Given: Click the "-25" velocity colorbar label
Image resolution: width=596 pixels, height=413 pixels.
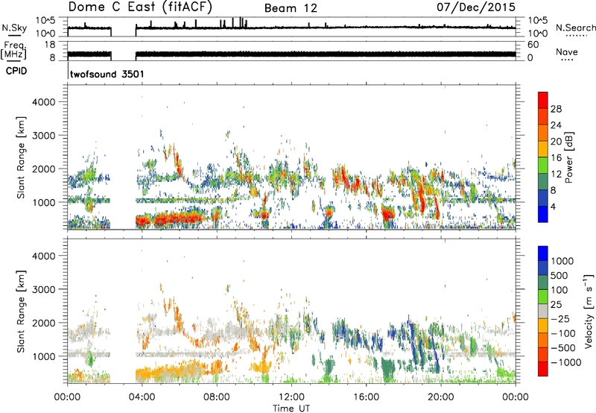Looking at the screenshot, I should [559, 319].
